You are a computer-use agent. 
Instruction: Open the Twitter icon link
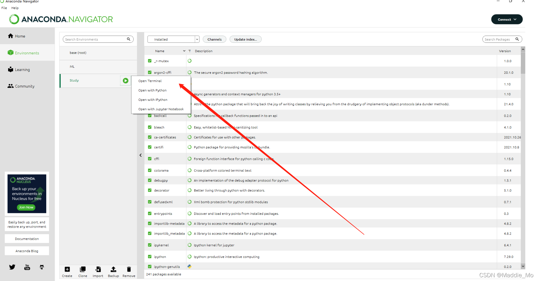(x=12, y=267)
